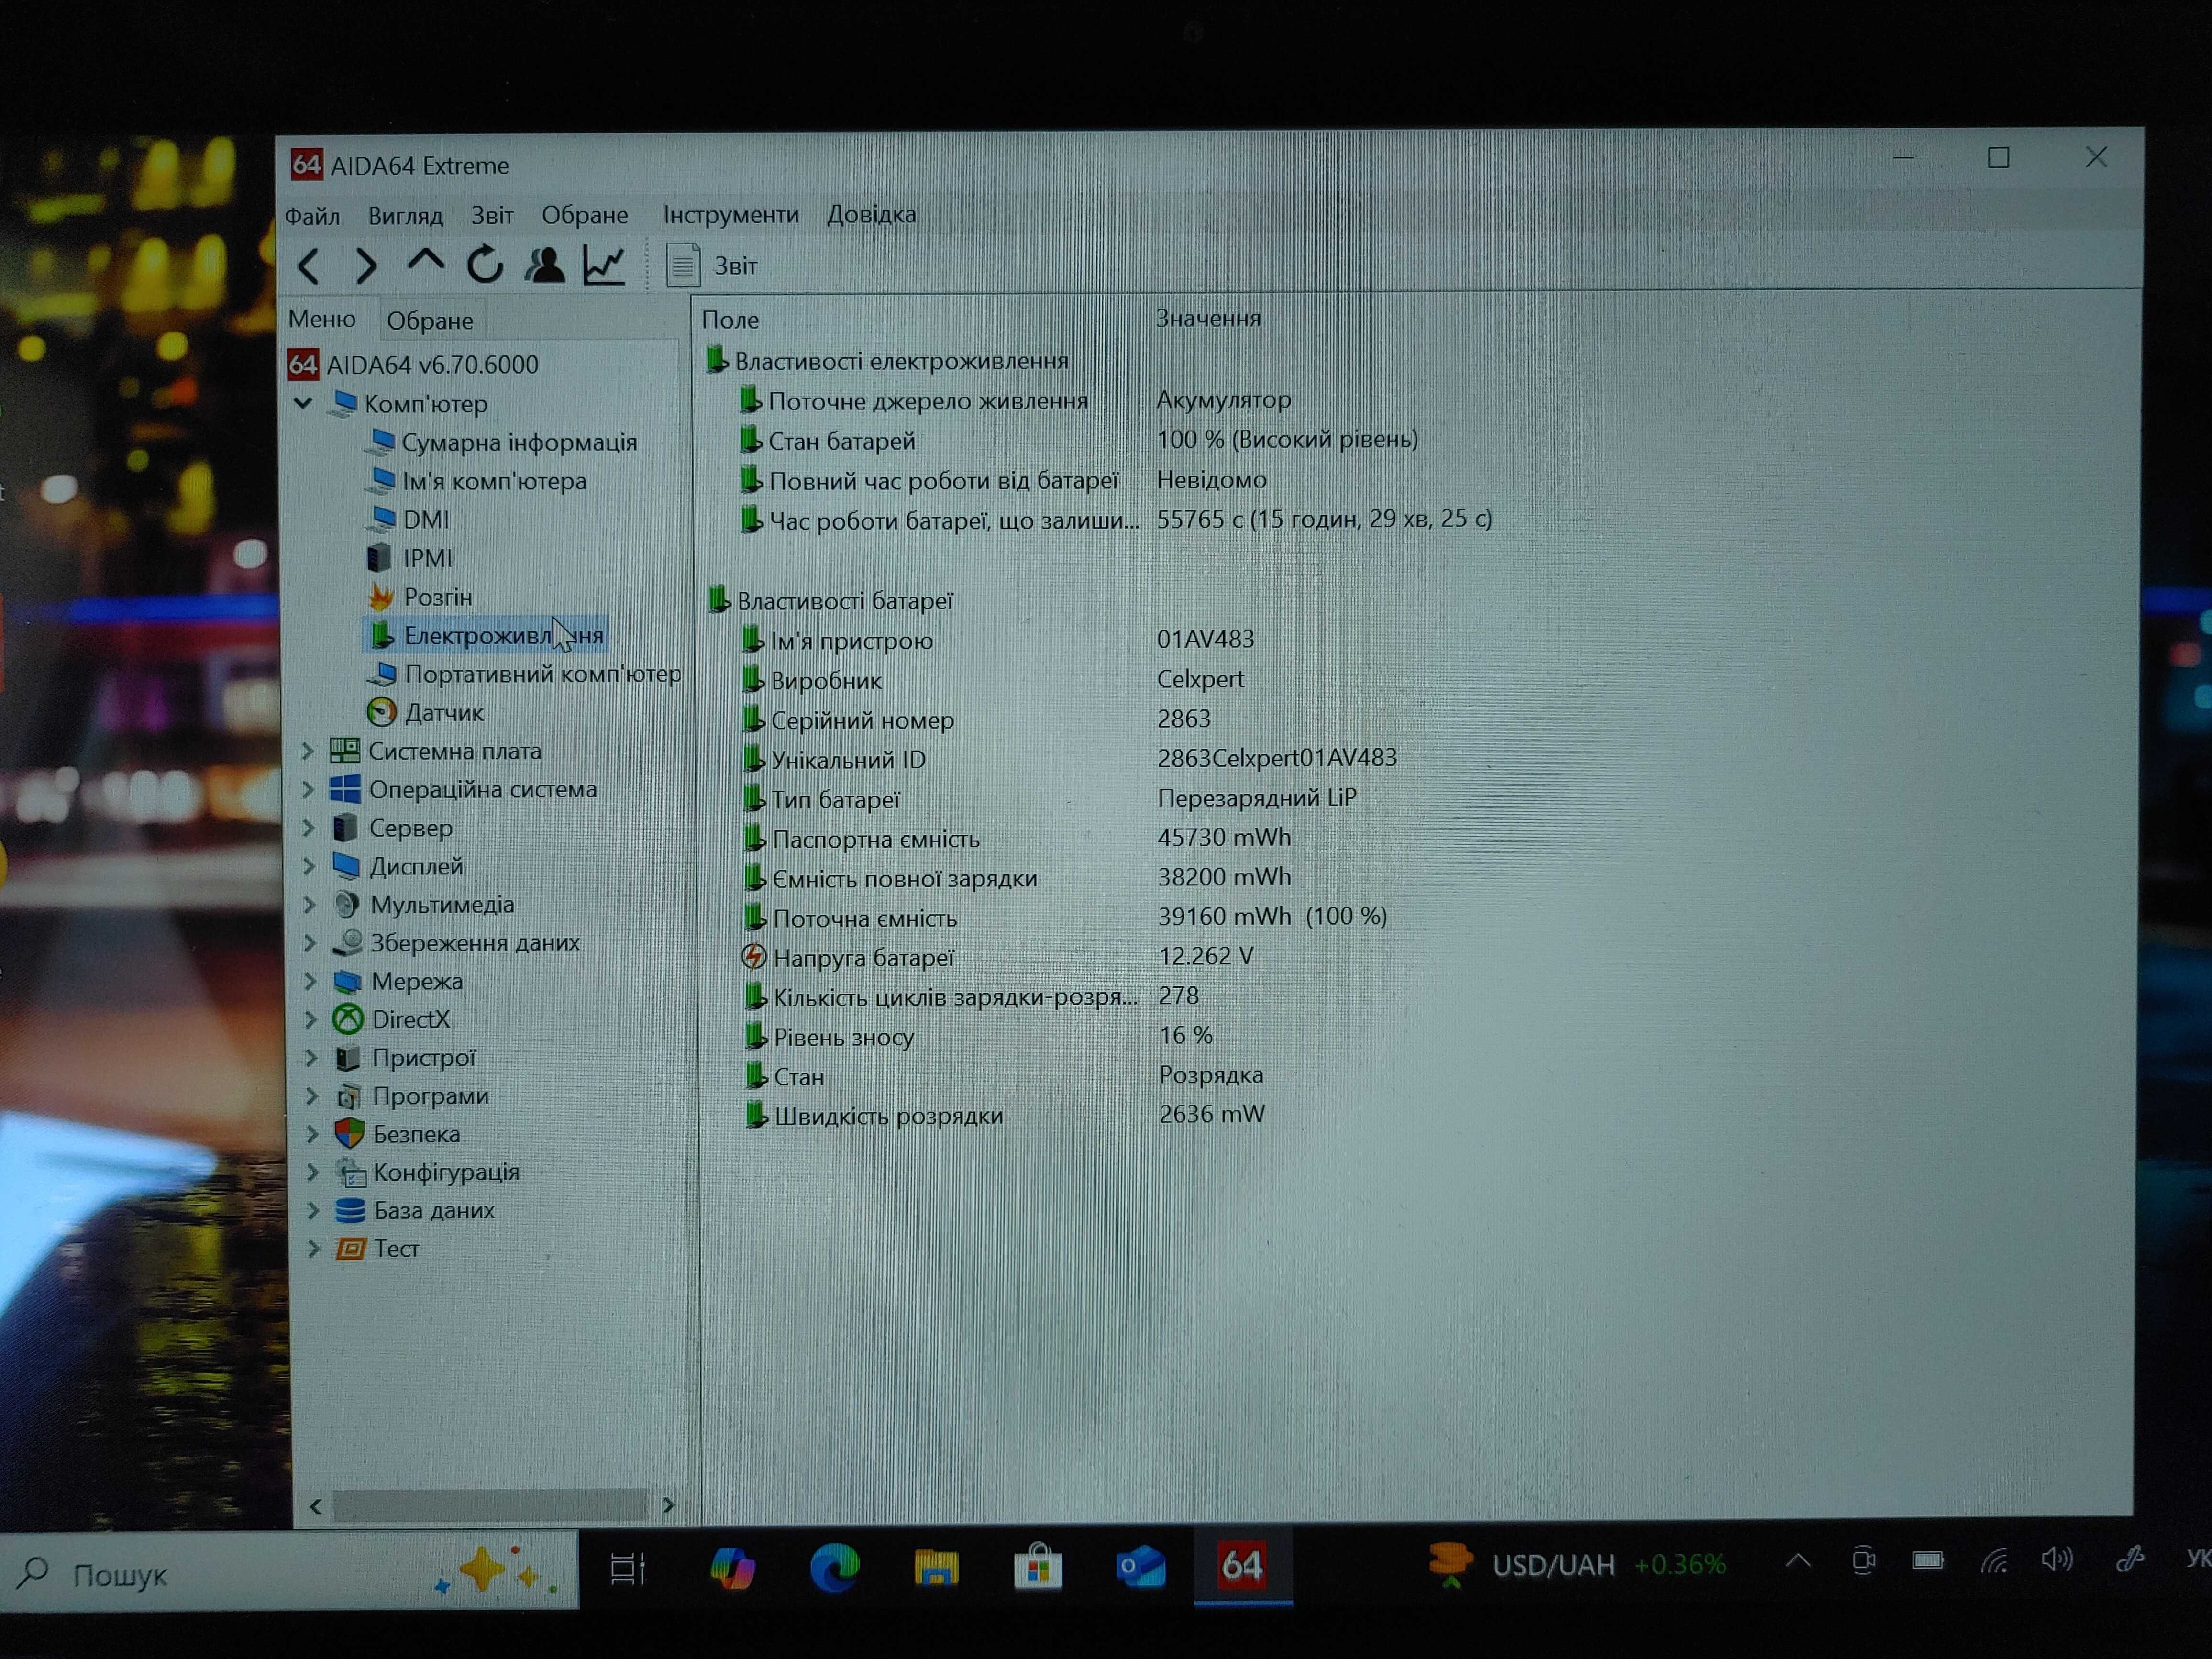Select the Стан батарей row
2212x1659 pixels.
click(x=1080, y=440)
